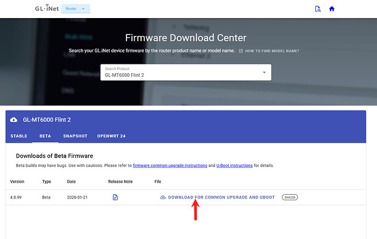Image resolution: width=377 pixels, height=239 pixels.
Task: Click the Beta type cell in the table
Action: pyautogui.click(x=46, y=197)
